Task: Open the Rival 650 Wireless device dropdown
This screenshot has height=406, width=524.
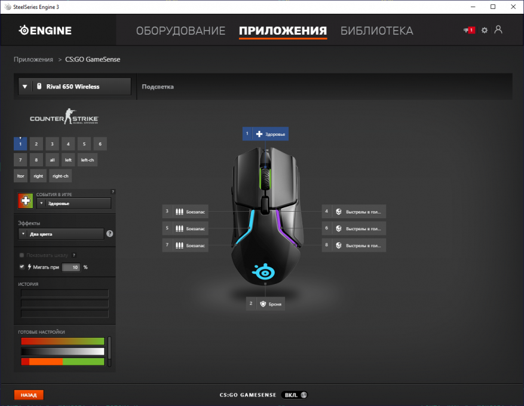Action: click(75, 87)
